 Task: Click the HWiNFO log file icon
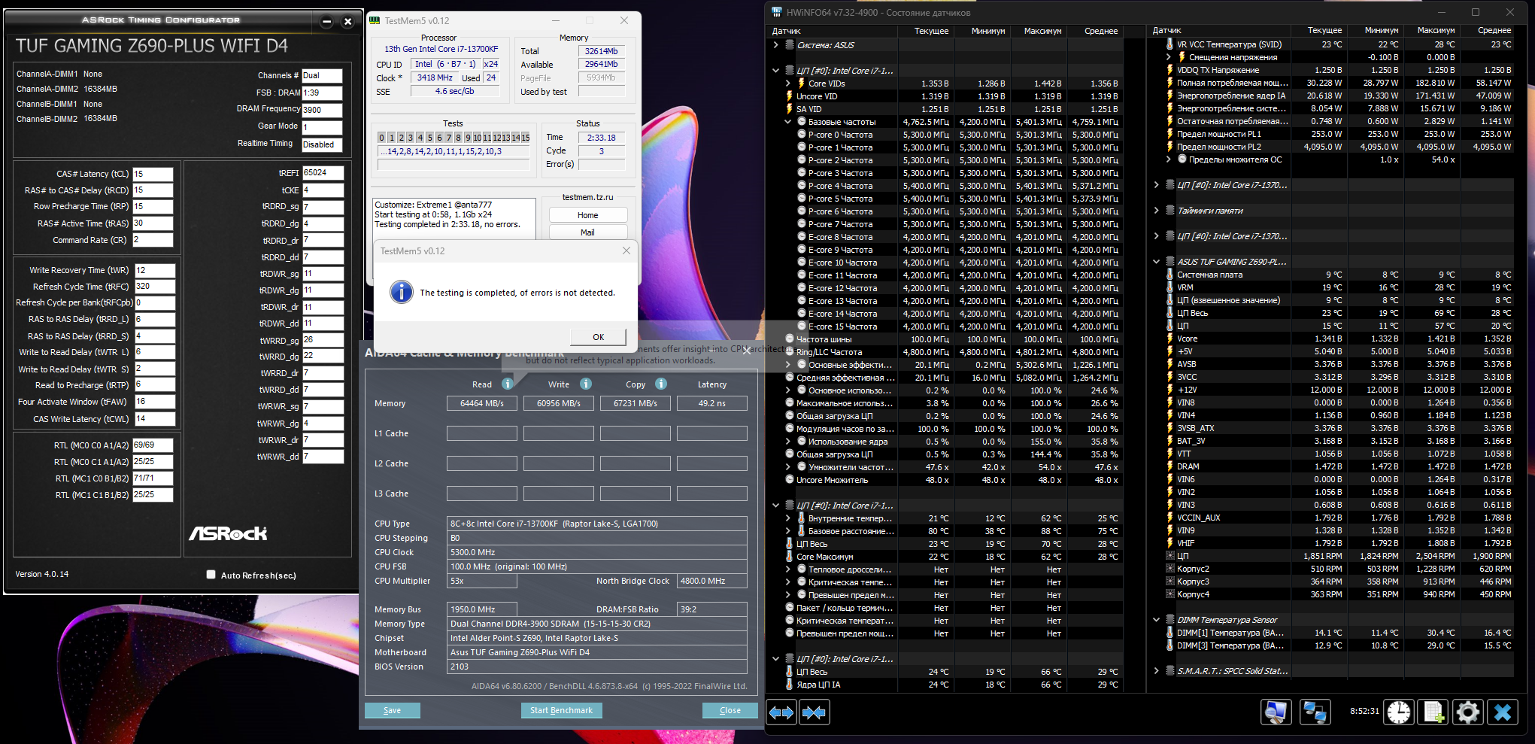coord(1433,712)
